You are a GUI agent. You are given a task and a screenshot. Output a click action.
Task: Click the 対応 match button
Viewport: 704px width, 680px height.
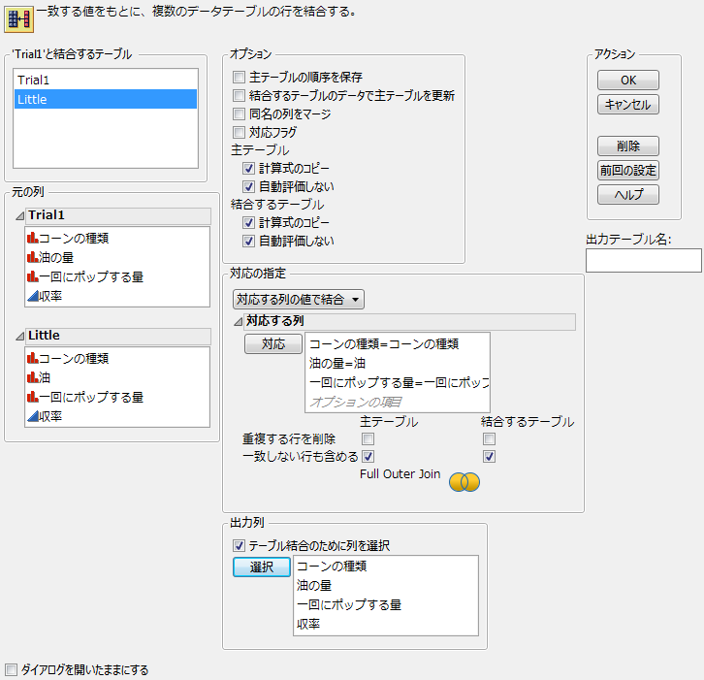[272, 343]
